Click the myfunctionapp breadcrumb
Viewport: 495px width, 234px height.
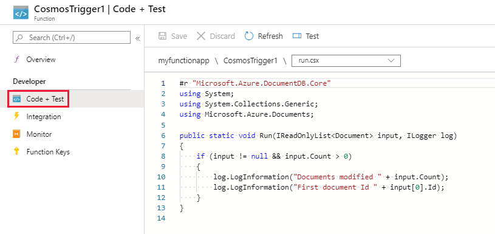click(184, 61)
